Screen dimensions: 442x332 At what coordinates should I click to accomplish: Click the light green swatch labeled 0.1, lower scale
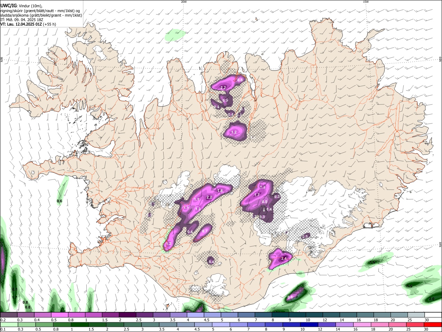(x=9, y=324)
